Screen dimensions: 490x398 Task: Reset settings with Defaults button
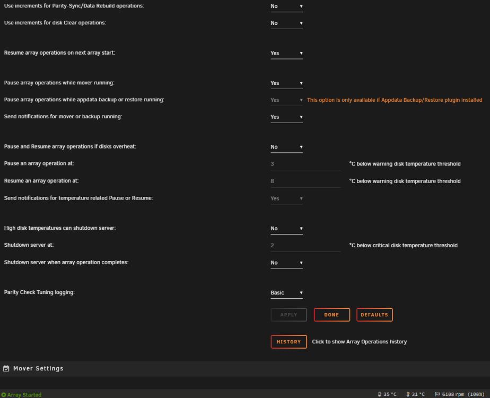click(374, 315)
